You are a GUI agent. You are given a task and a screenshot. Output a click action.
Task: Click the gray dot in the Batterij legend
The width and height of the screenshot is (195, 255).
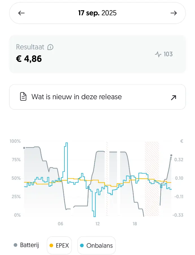coord(16,245)
